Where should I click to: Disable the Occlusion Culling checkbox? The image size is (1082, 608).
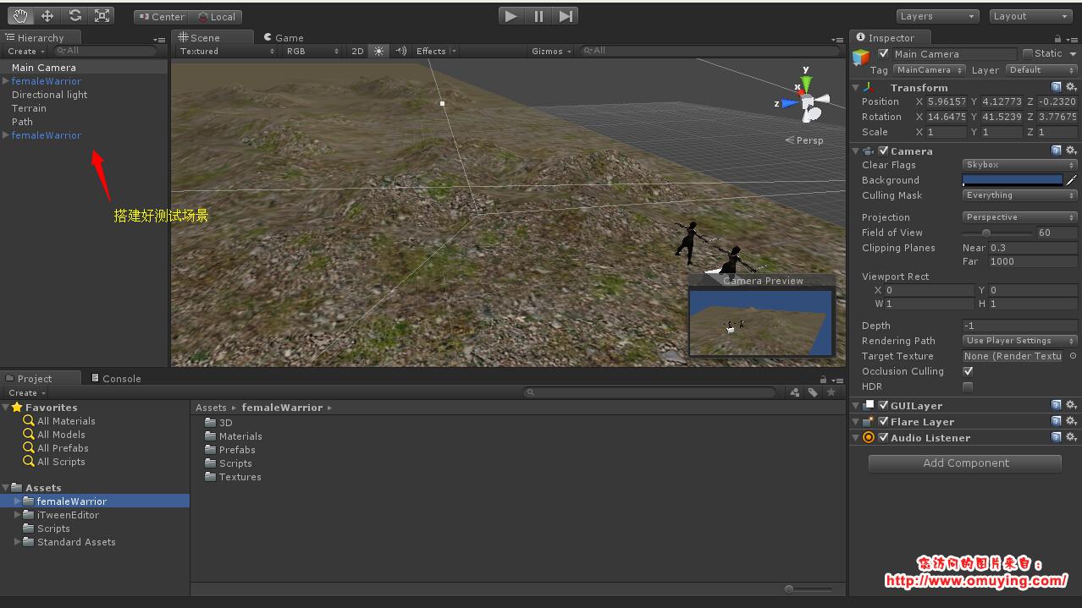pyautogui.click(x=968, y=371)
